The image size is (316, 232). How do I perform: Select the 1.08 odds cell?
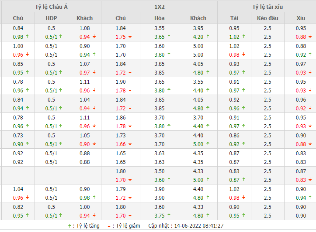click(85, 28)
